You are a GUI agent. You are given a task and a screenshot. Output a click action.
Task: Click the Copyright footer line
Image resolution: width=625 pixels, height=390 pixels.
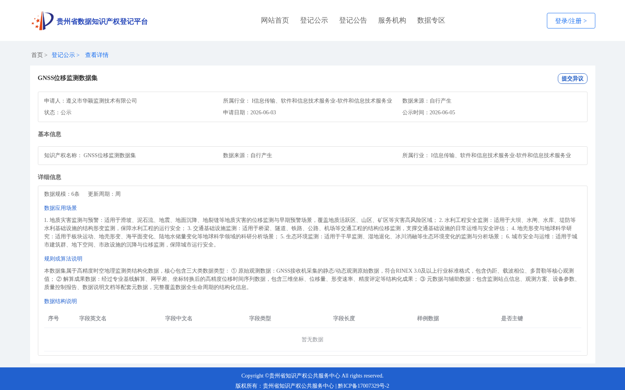312,376
